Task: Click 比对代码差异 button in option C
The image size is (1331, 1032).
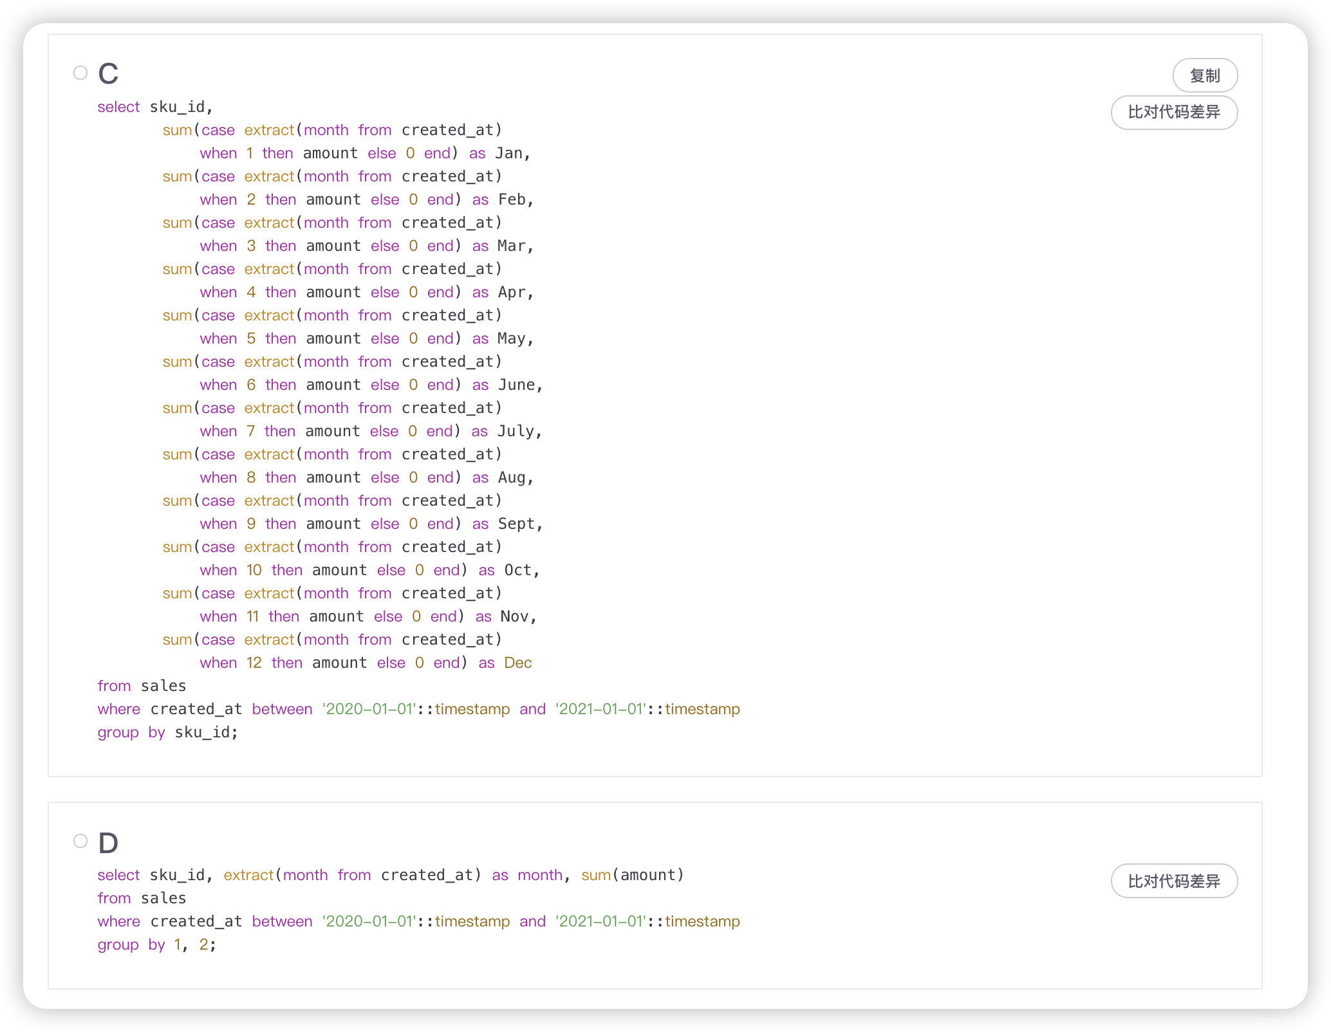Action: [x=1174, y=113]
